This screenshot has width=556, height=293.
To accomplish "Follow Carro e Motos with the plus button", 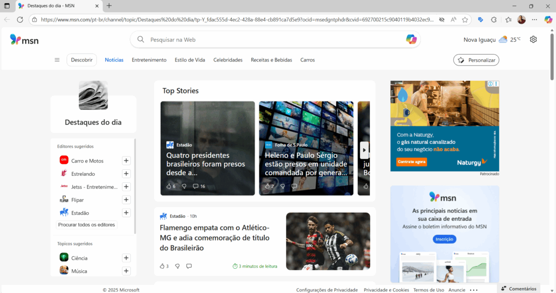I will (126, 160).
